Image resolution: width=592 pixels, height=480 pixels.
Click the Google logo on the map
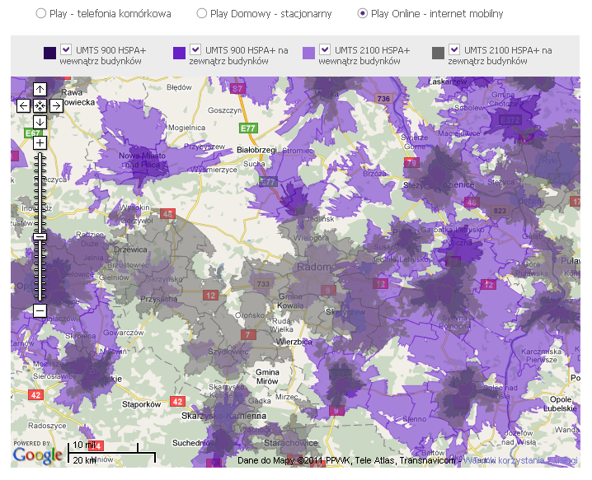point(37,455)
